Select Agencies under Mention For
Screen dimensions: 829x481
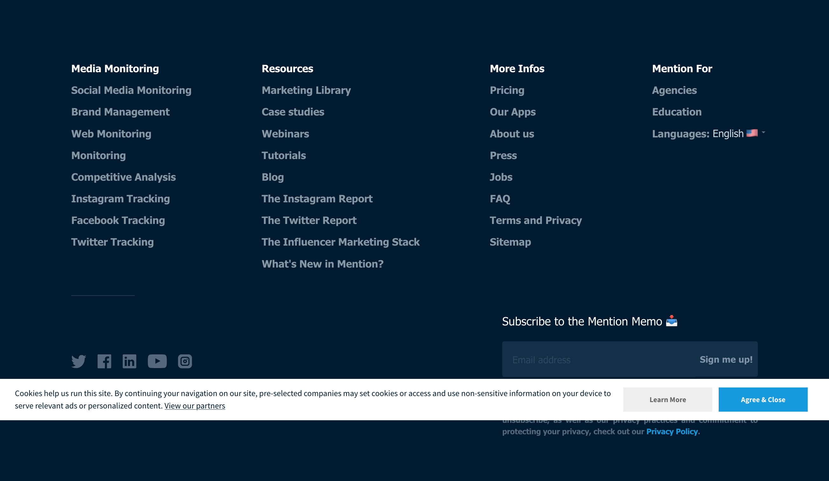coord(675,90)
